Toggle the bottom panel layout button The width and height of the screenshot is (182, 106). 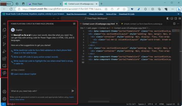(x=172, y=18)
